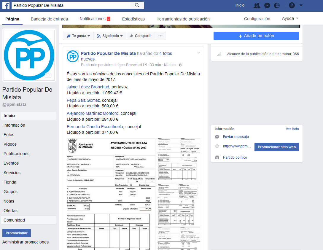This screenshot has width=323, height=250.
Task: Open the notifications globe icon
Action: (x=277, y=5)
